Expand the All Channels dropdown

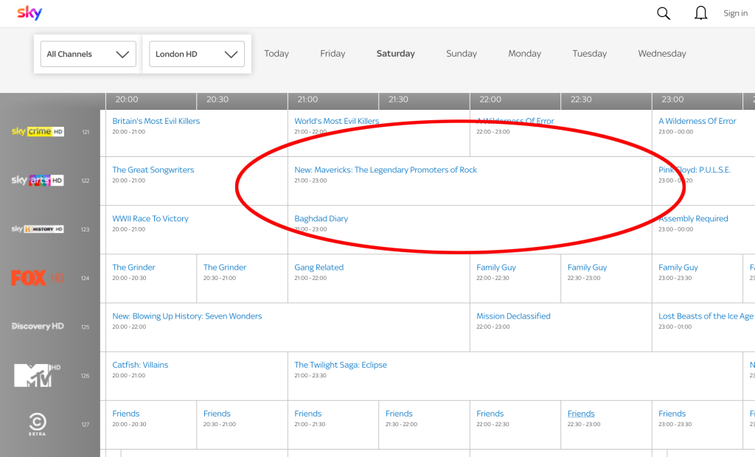pos(88,54)
